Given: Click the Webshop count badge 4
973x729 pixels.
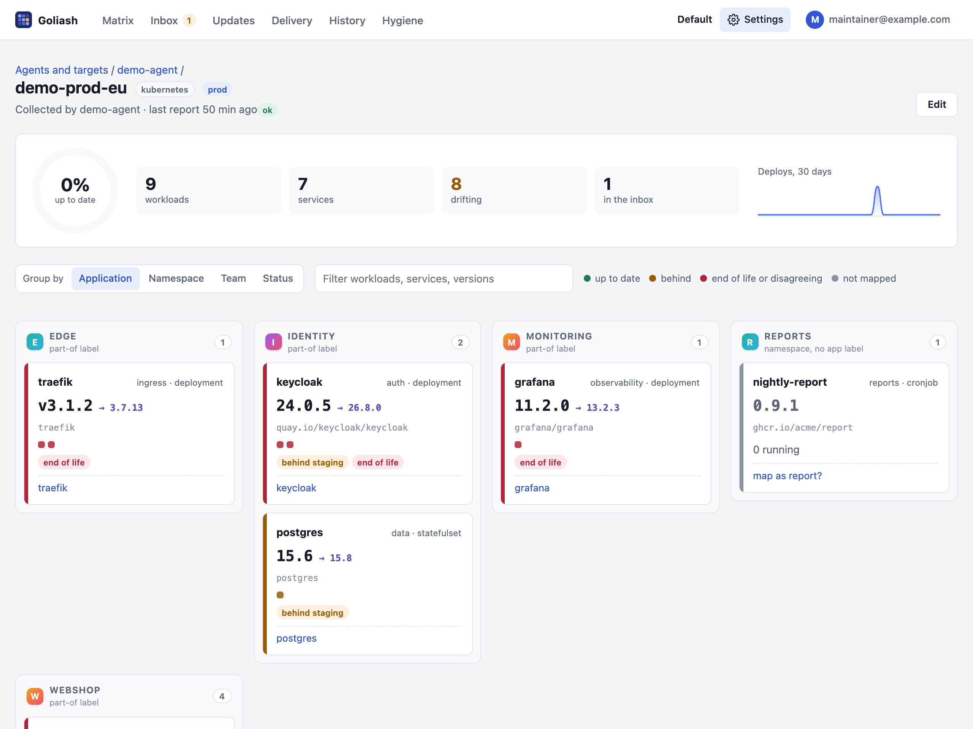Looking at the screenshot, I should click(222, 696).
